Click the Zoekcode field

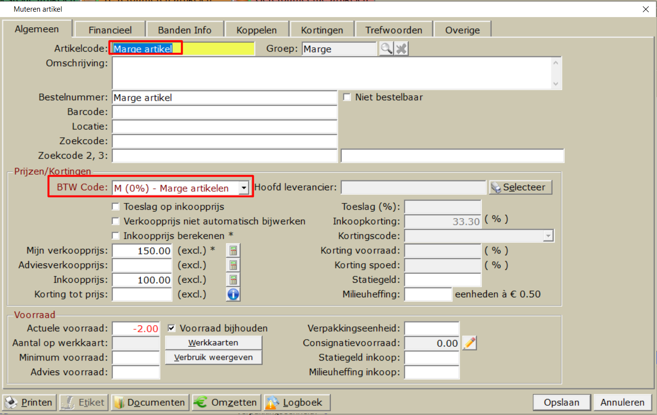coord(225,141)
